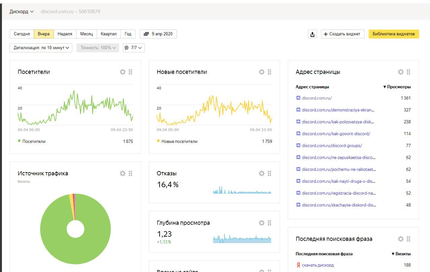This screenshot has height=272, width=430.
Task: Open settings gear of Отказы widget
Action: tap(262, 173)
